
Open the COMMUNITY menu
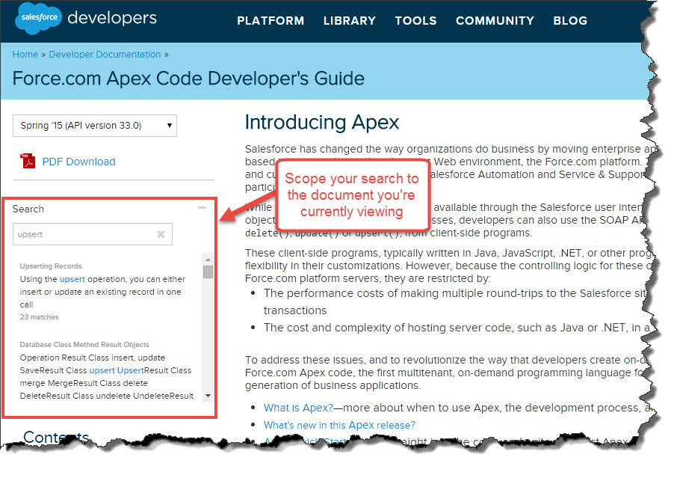click(x=495, y=21)
